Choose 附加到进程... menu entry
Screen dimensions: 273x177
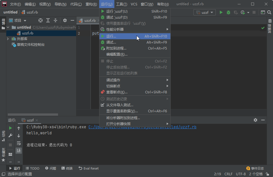coord(135,48)
